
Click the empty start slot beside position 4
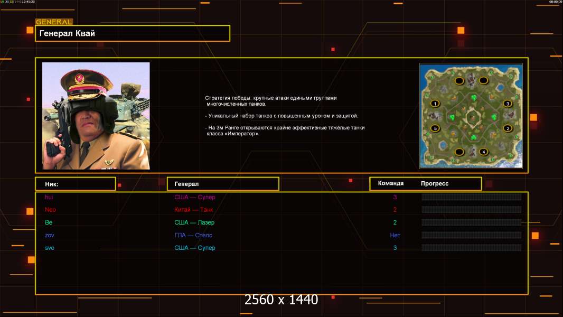(459, 152)
